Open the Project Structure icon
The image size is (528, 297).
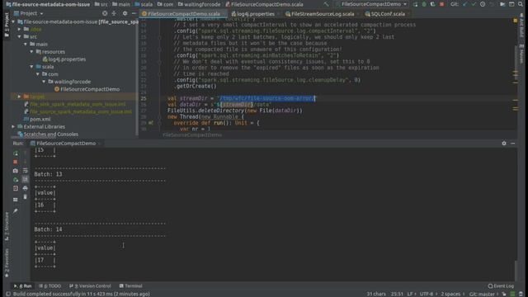point(502,4)
